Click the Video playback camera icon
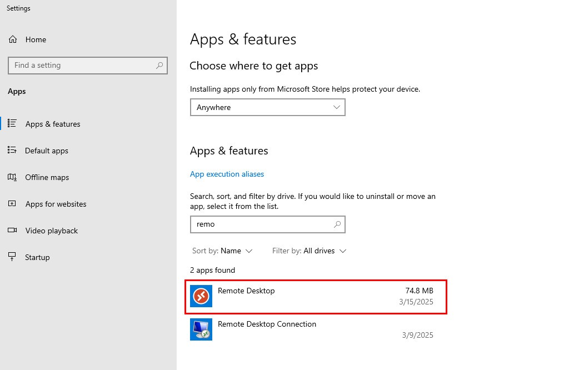Screen dimensions: 569x370 click(x=12, y=230)
